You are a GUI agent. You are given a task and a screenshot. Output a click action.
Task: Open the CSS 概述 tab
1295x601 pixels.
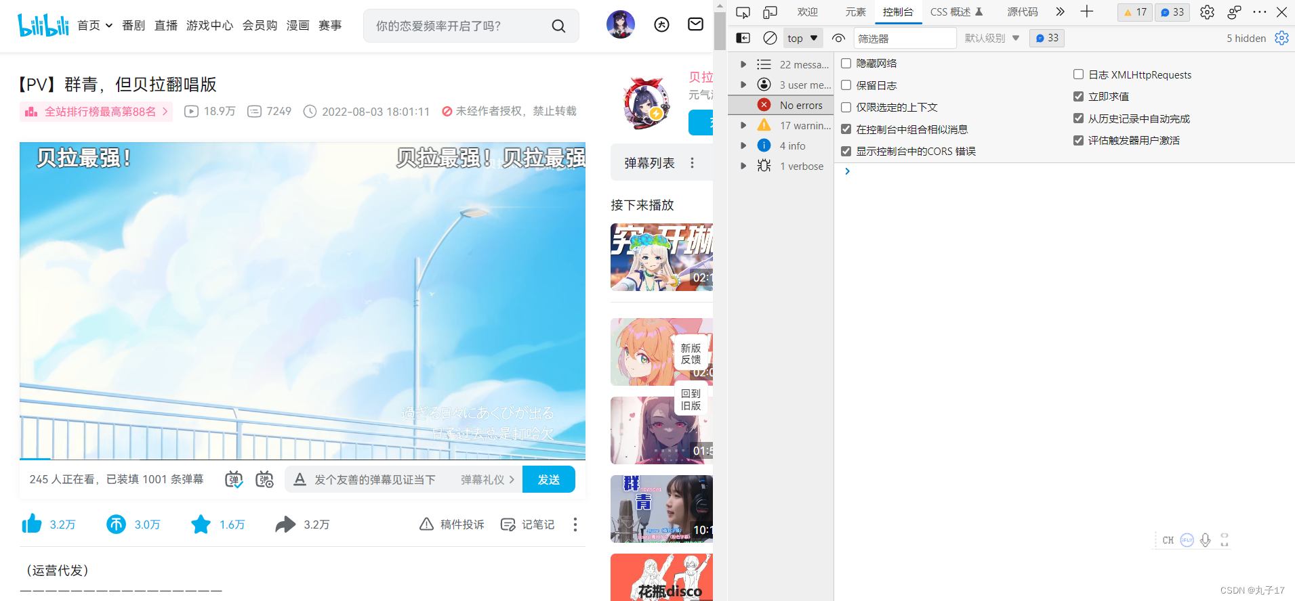point(956,12)
